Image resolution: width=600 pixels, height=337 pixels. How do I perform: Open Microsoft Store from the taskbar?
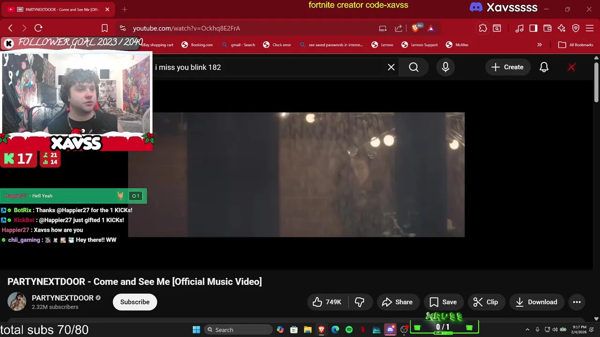(x=294, y=330)
